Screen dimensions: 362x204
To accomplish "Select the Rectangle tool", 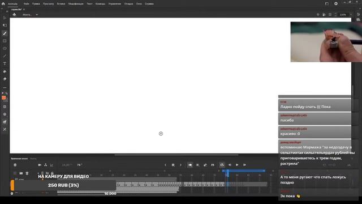I will pos(5,41).
